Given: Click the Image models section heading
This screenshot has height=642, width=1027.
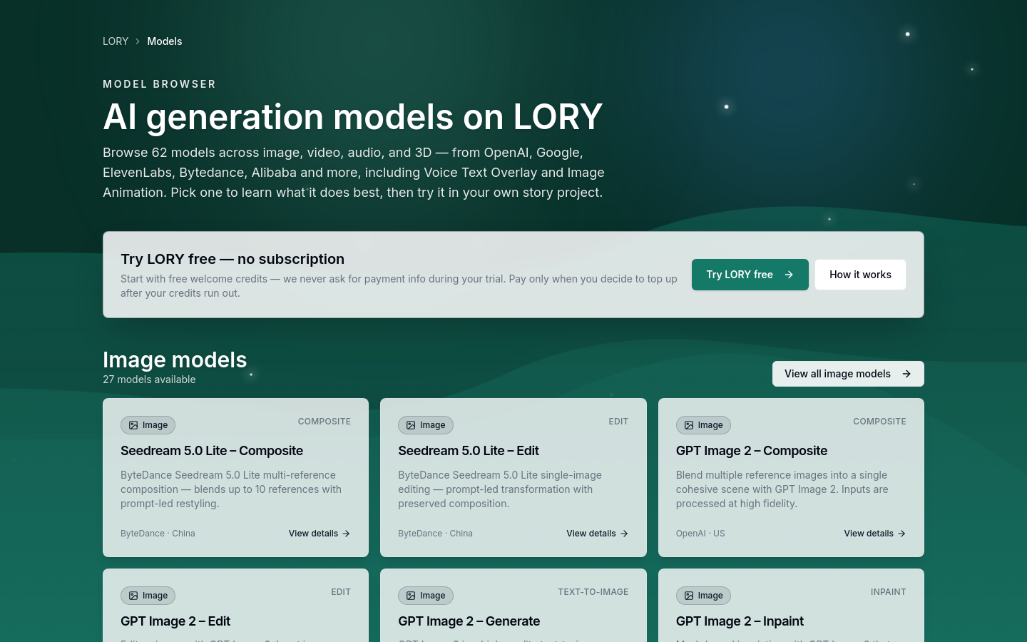Looking at the screenshot, I should tap(175, 360).
